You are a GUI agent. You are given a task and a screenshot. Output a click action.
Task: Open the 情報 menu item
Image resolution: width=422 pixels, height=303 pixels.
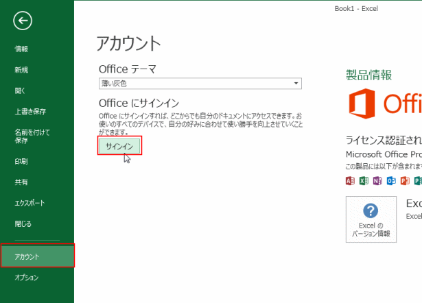tap(21, 49)
